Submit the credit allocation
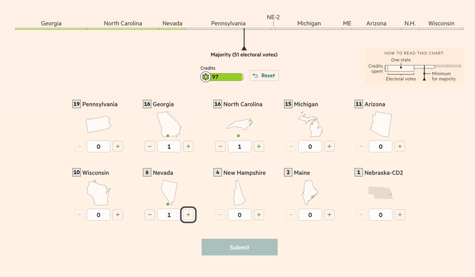 [239, 247]
